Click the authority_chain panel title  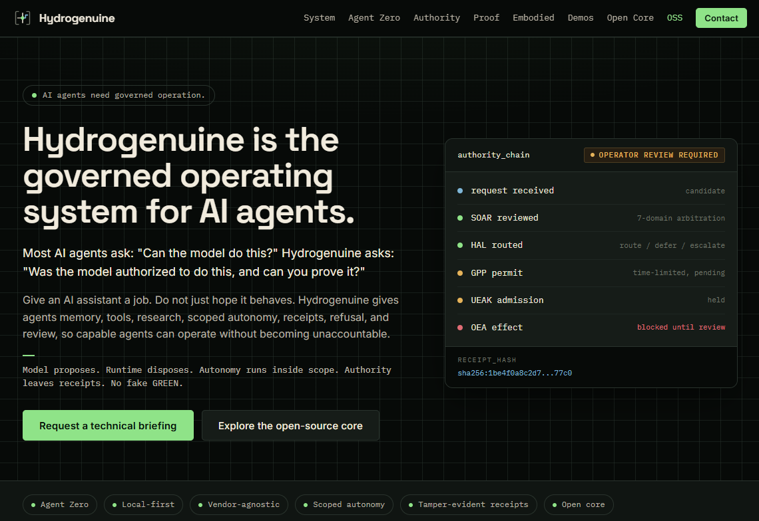(493, 155)
